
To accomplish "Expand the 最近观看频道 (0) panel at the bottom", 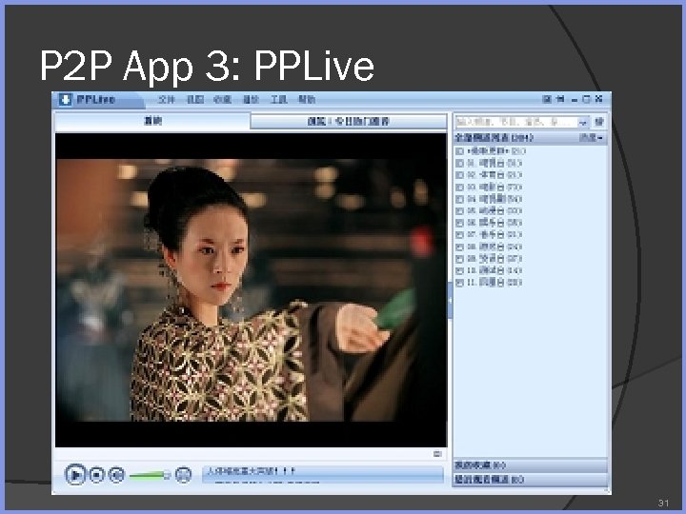I will [x=531, y=480].
